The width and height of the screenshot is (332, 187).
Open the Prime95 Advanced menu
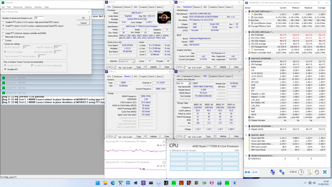click(x=18, y=7)
